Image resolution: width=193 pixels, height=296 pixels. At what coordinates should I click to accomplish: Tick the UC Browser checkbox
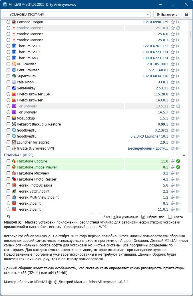(8, 64)
